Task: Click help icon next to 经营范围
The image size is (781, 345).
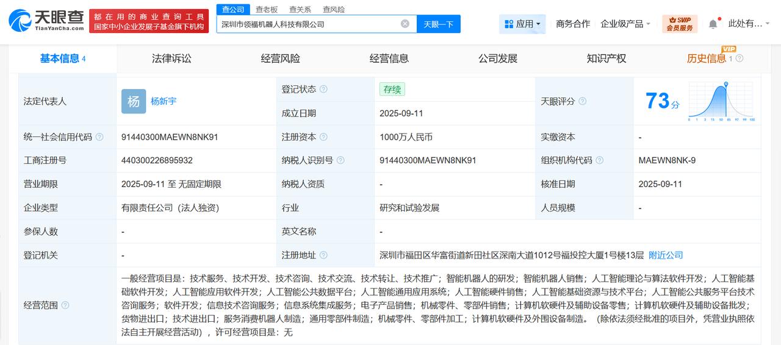Action: pos(65,305)
